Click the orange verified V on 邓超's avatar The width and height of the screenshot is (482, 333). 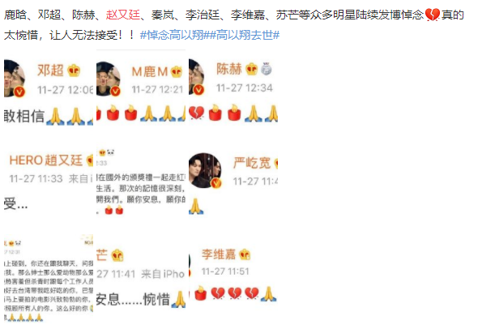coord(19,92)
